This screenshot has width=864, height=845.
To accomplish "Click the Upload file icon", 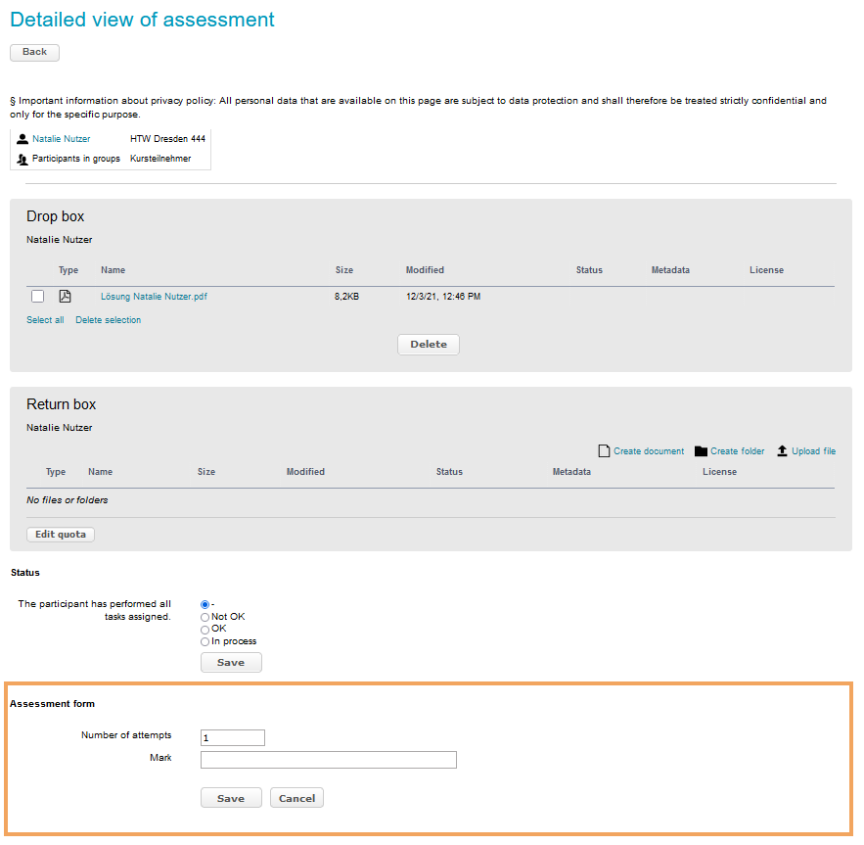I will (783, 451).
